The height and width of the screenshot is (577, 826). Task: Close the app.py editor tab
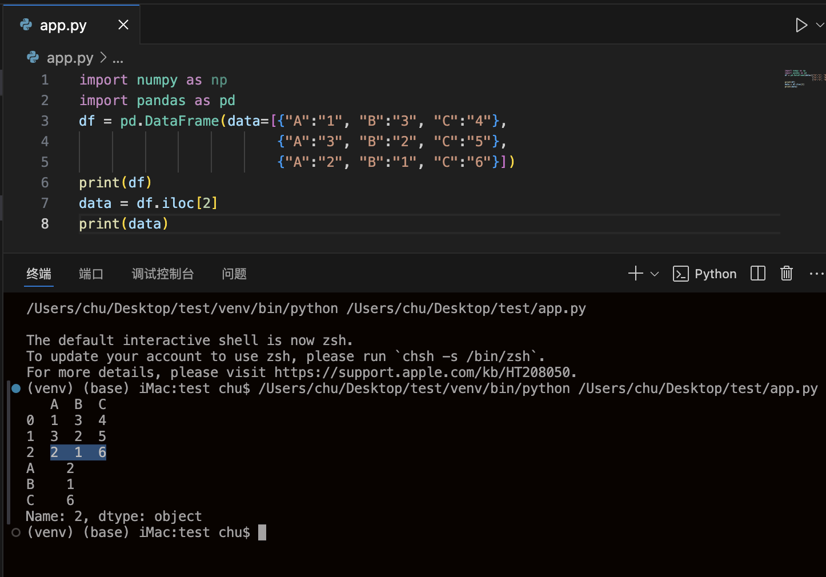click(x=123, y=25)
